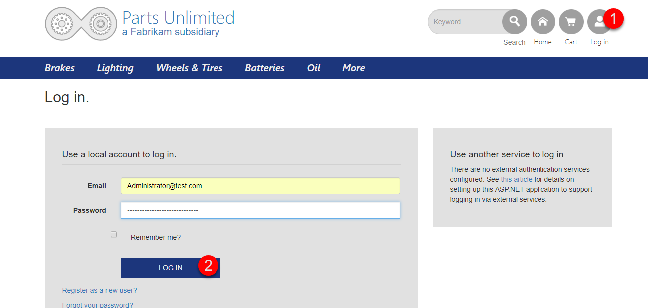Click 'a Fabrikam subsidiary' tagline
The image size is (648, 308).
[171, 32]
